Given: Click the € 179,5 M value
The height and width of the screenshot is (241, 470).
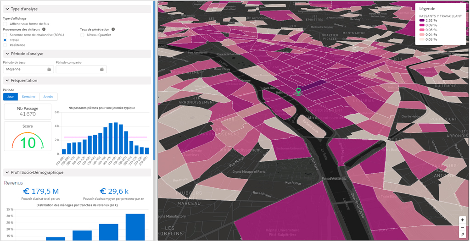Looking at the screenshot, I should 41,192.
